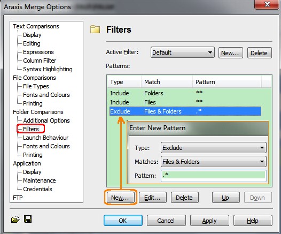Confirm with the OK button
281x234 pixels.
(x=123, y=221)
